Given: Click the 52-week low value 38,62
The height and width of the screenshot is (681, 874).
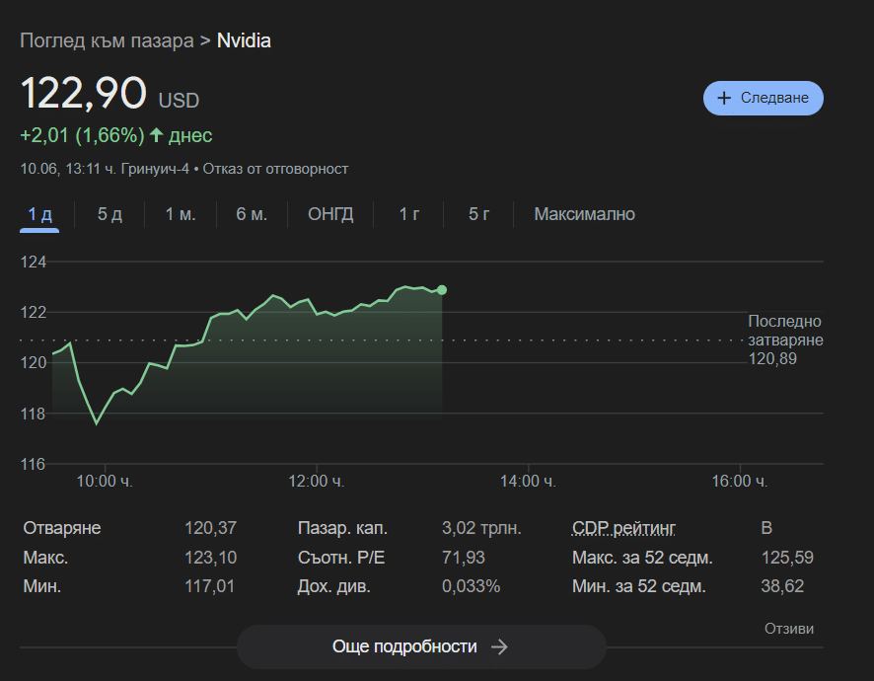Looking at the screenshot, I should (782, 586).
